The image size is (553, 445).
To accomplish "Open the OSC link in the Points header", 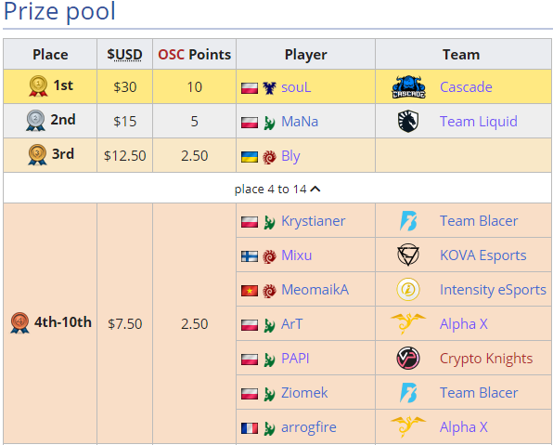I will point(171,55).
